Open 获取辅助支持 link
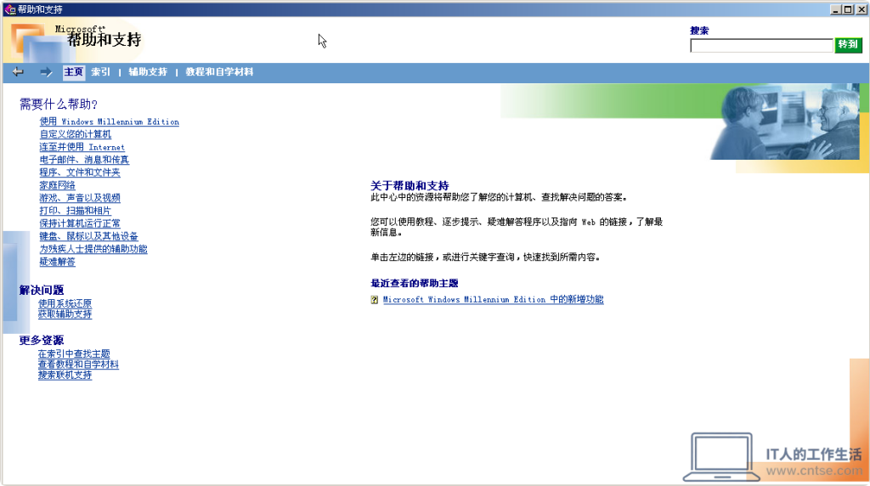Screen dimensions: 870x486 tap(65, 314)
